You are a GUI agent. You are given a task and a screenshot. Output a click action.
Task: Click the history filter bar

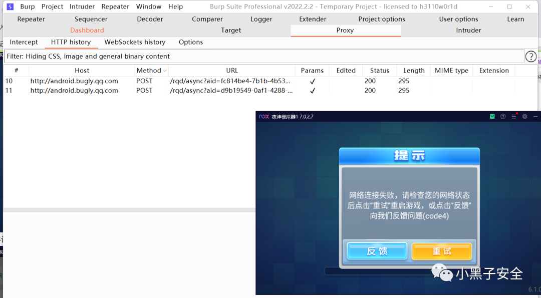click(x=264, y=56)
